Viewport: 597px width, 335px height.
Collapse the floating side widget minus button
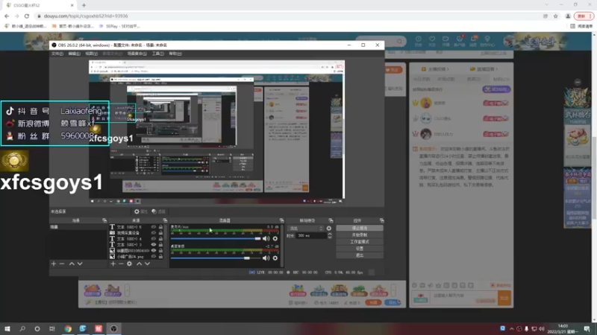578,82
